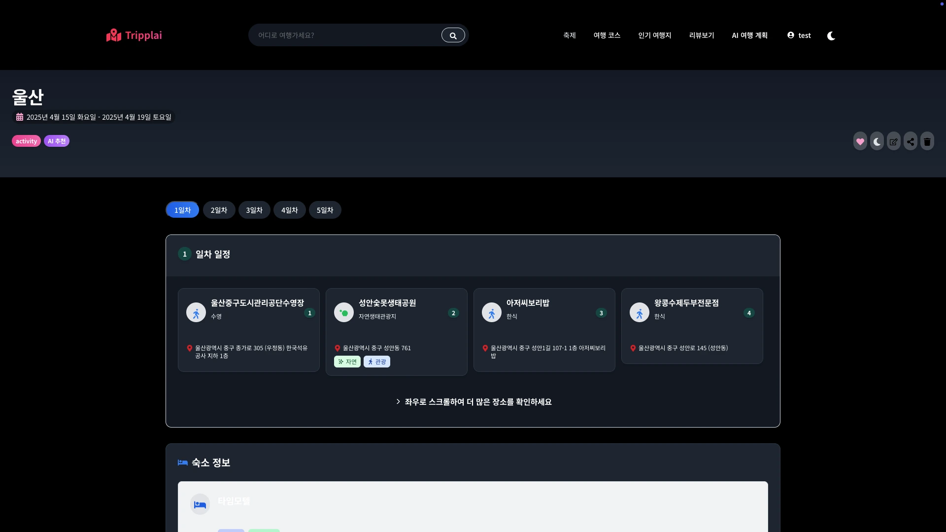Go to the 축제 page
Viewport: 946px width, 532px height.
569,35
